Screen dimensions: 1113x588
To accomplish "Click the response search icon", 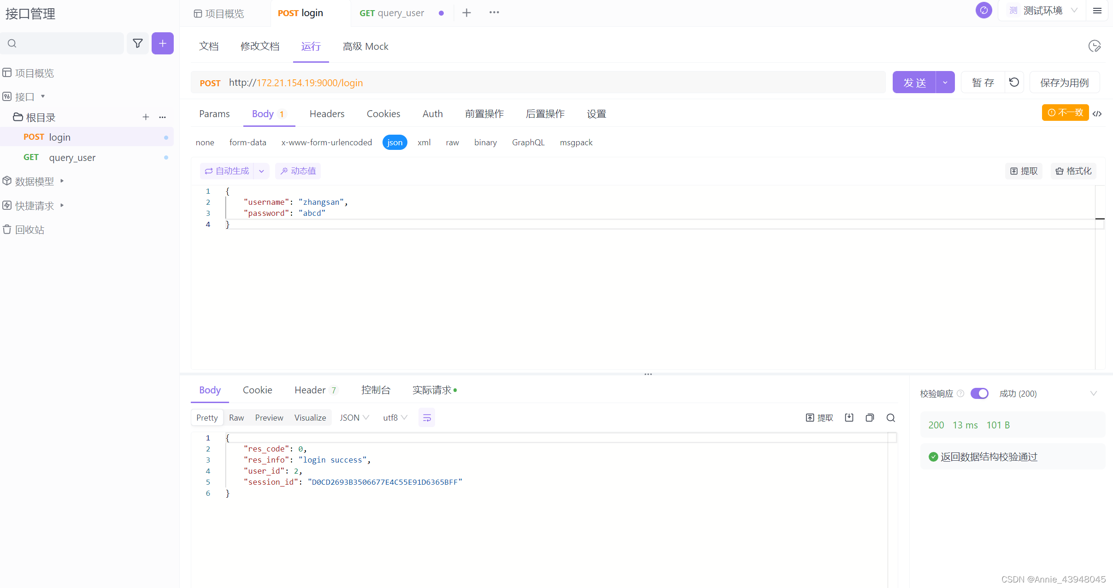I will tap(890, 418).
